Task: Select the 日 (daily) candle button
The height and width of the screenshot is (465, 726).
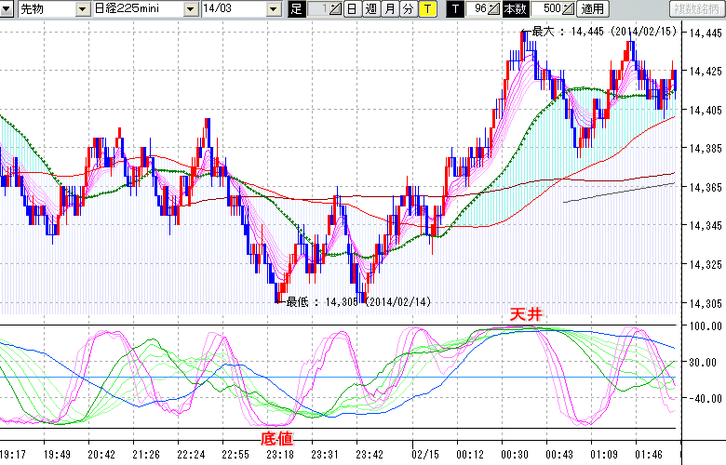Action: point(352,9)
